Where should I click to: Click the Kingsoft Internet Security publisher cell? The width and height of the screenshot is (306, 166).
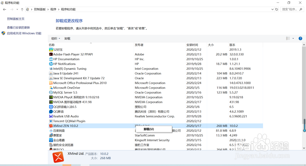[152, 140]
